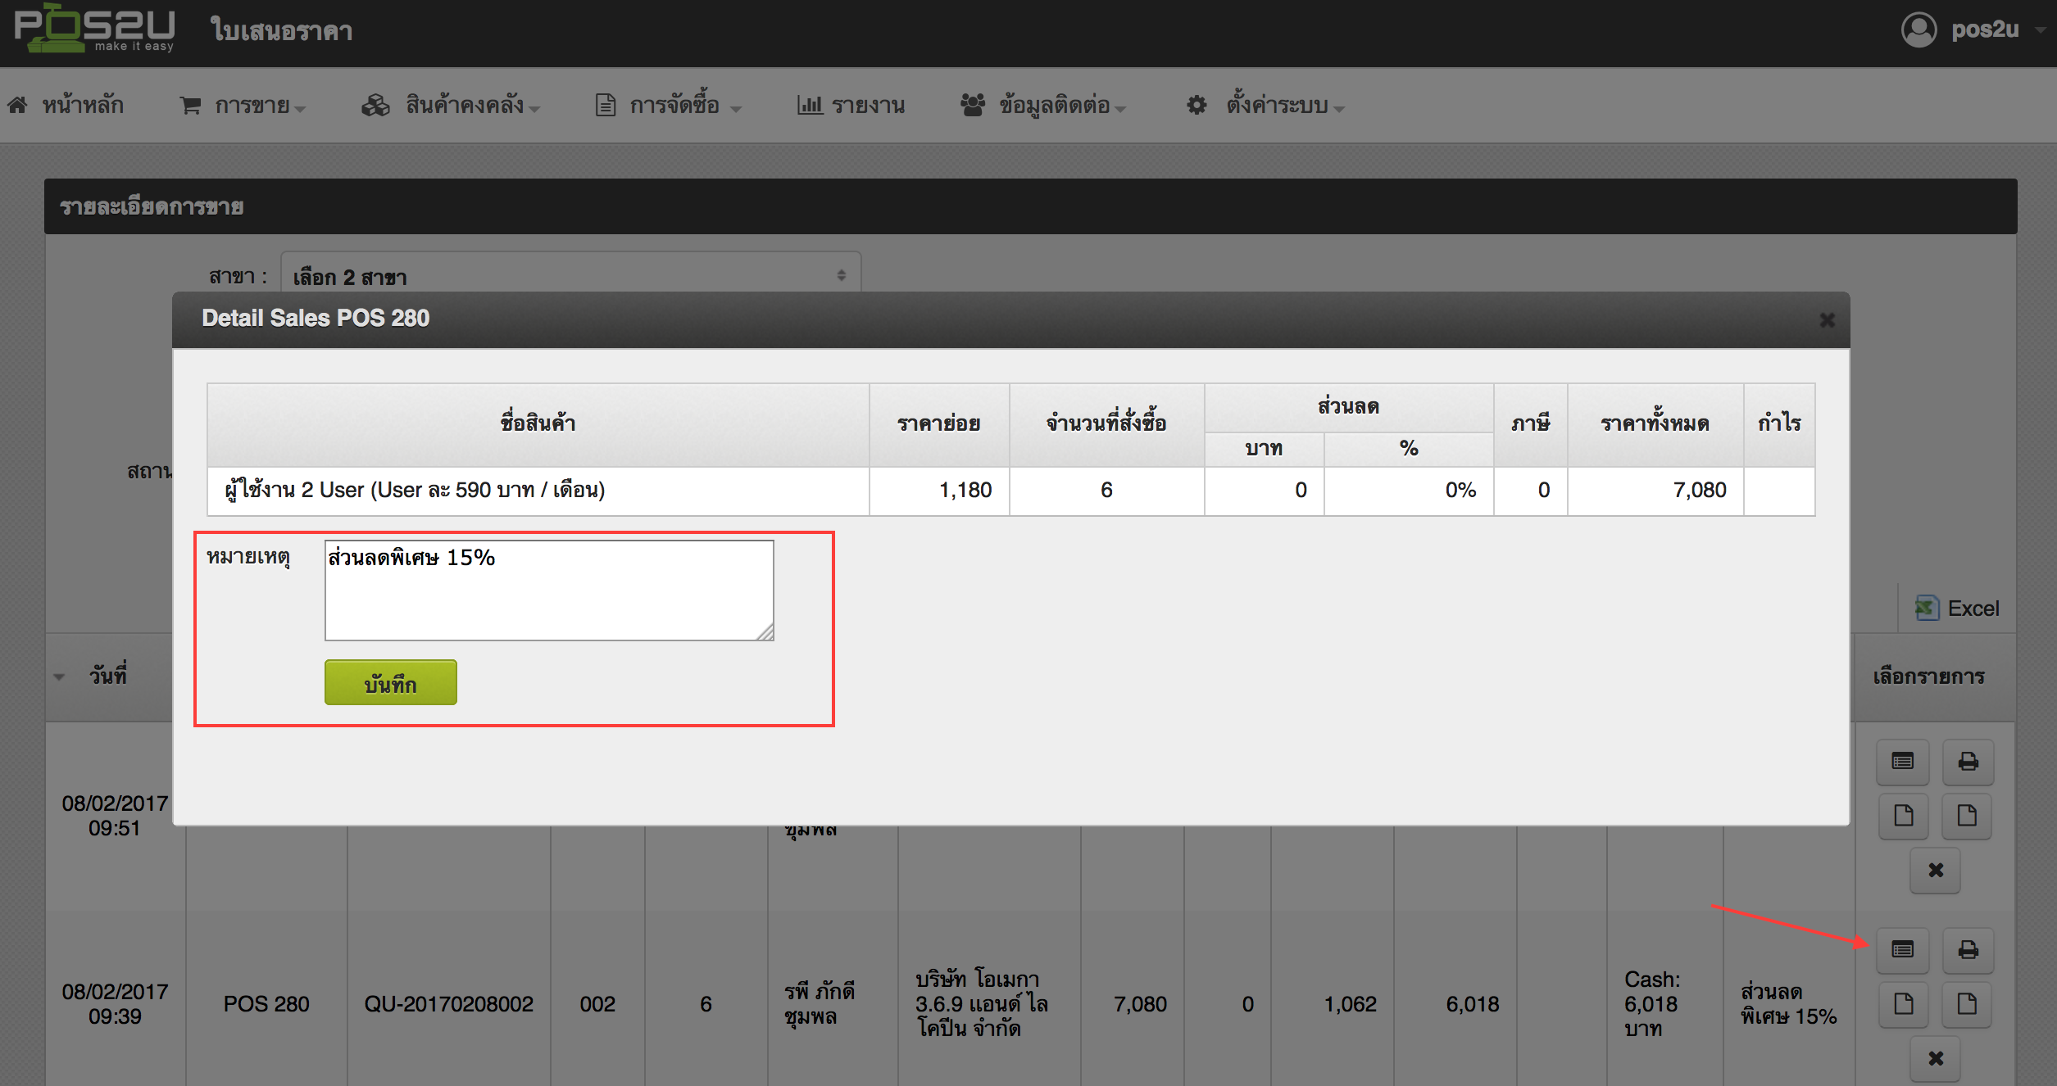Screen dimensions: 2057x1086
Task: Click the green บันทึก save button
Action: coord(391,682)
